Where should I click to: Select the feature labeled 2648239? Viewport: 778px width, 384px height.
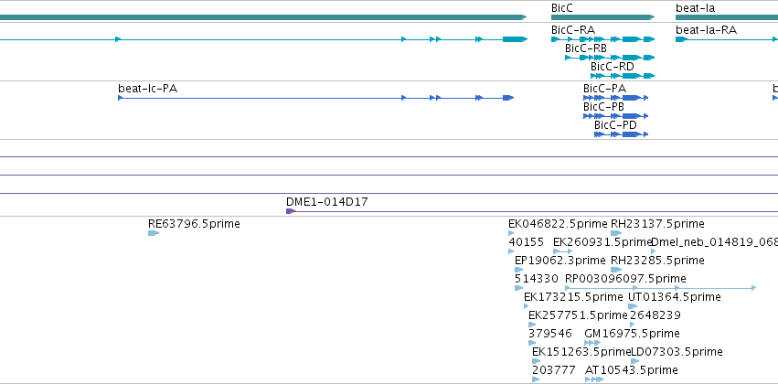632,325
